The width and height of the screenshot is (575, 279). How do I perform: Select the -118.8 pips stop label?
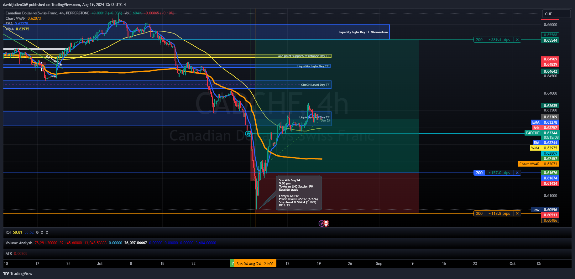click(499, 214)
